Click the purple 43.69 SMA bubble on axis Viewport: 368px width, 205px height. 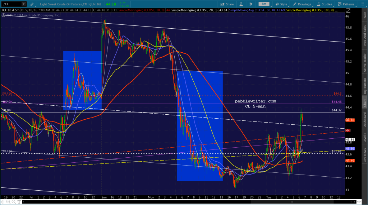point(350,149)
